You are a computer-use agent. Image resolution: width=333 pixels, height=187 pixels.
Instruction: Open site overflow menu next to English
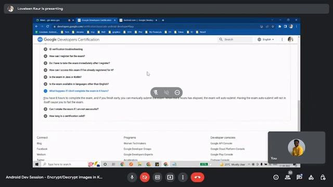click(x=282, y=39)
